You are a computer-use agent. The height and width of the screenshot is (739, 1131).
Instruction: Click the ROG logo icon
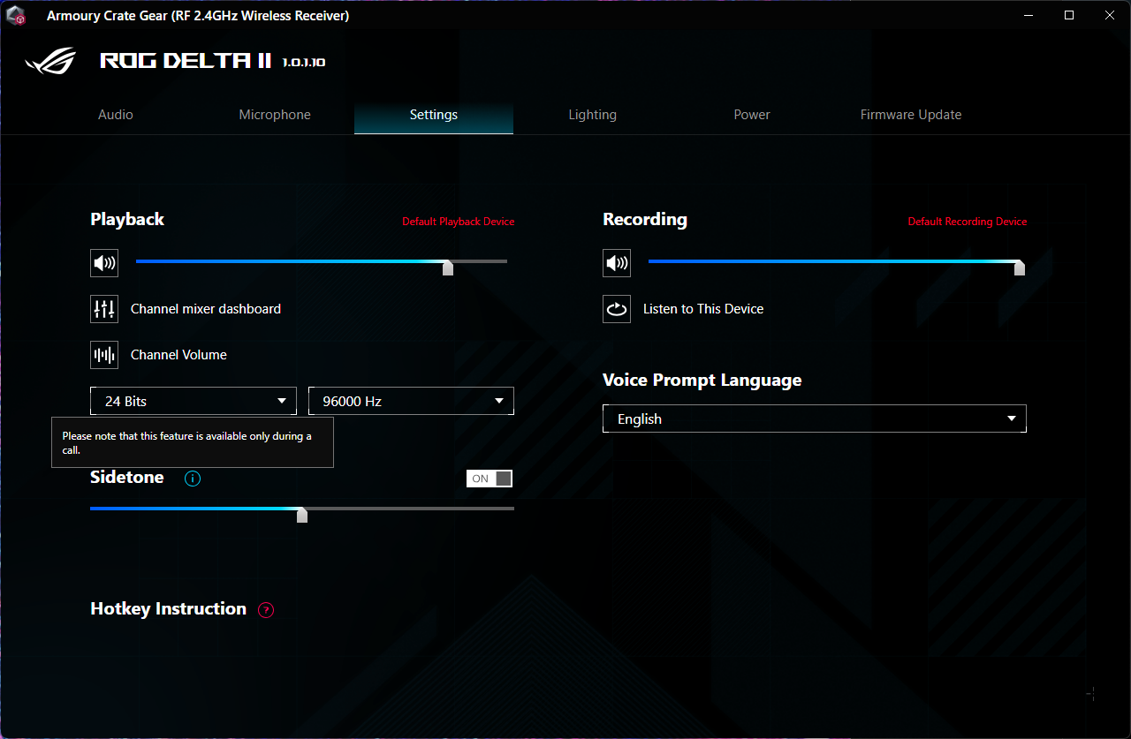pos(51,61)
